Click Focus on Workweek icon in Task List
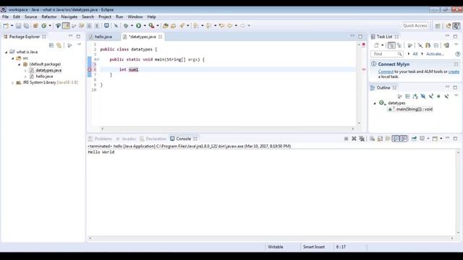Screen dimensions: 463x260 point(409,45)
